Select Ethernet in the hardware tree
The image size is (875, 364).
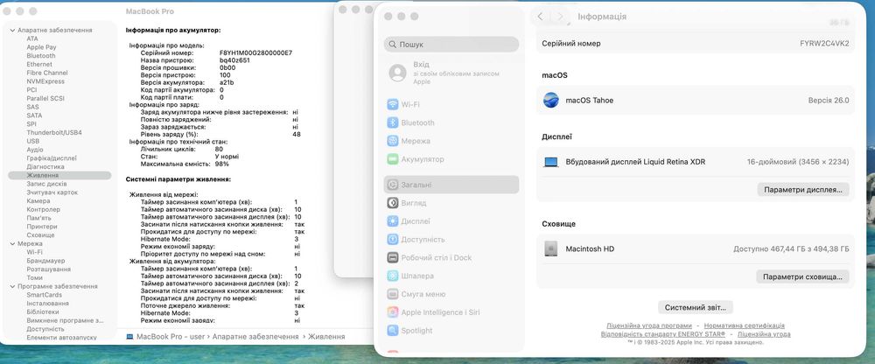39,64
